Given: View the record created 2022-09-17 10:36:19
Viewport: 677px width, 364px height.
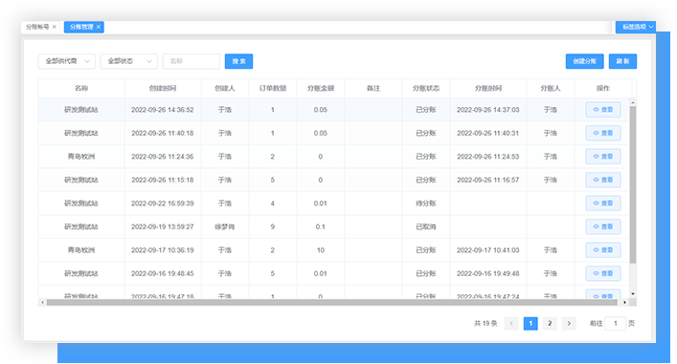Looking at the screenshot, I should coord(602,250).
